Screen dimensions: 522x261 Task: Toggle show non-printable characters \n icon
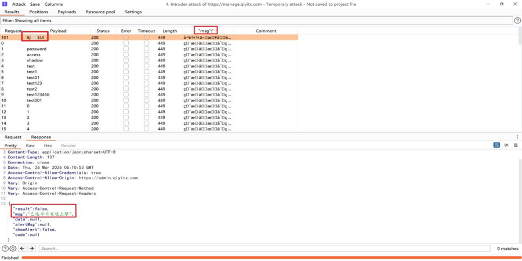pyautogui.click(x=506, y=145)
